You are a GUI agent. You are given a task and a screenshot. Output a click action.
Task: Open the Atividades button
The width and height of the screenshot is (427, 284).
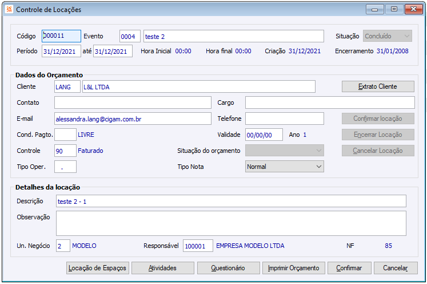[x=162, y=268]
